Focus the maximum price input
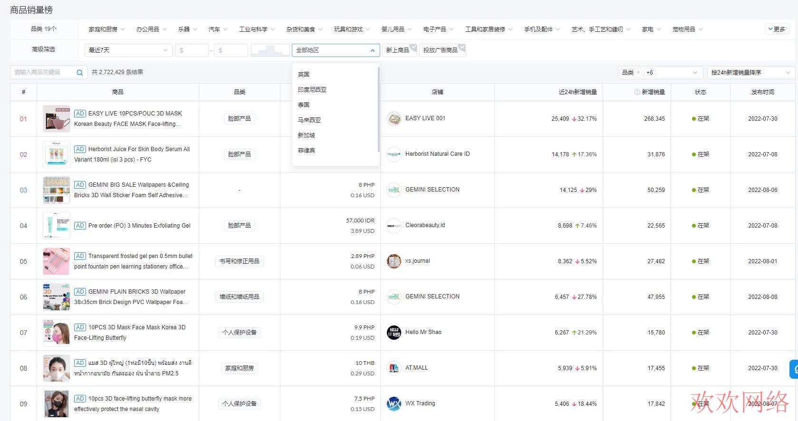This screenshot has height=421, width=798. [x=231, y=50]
